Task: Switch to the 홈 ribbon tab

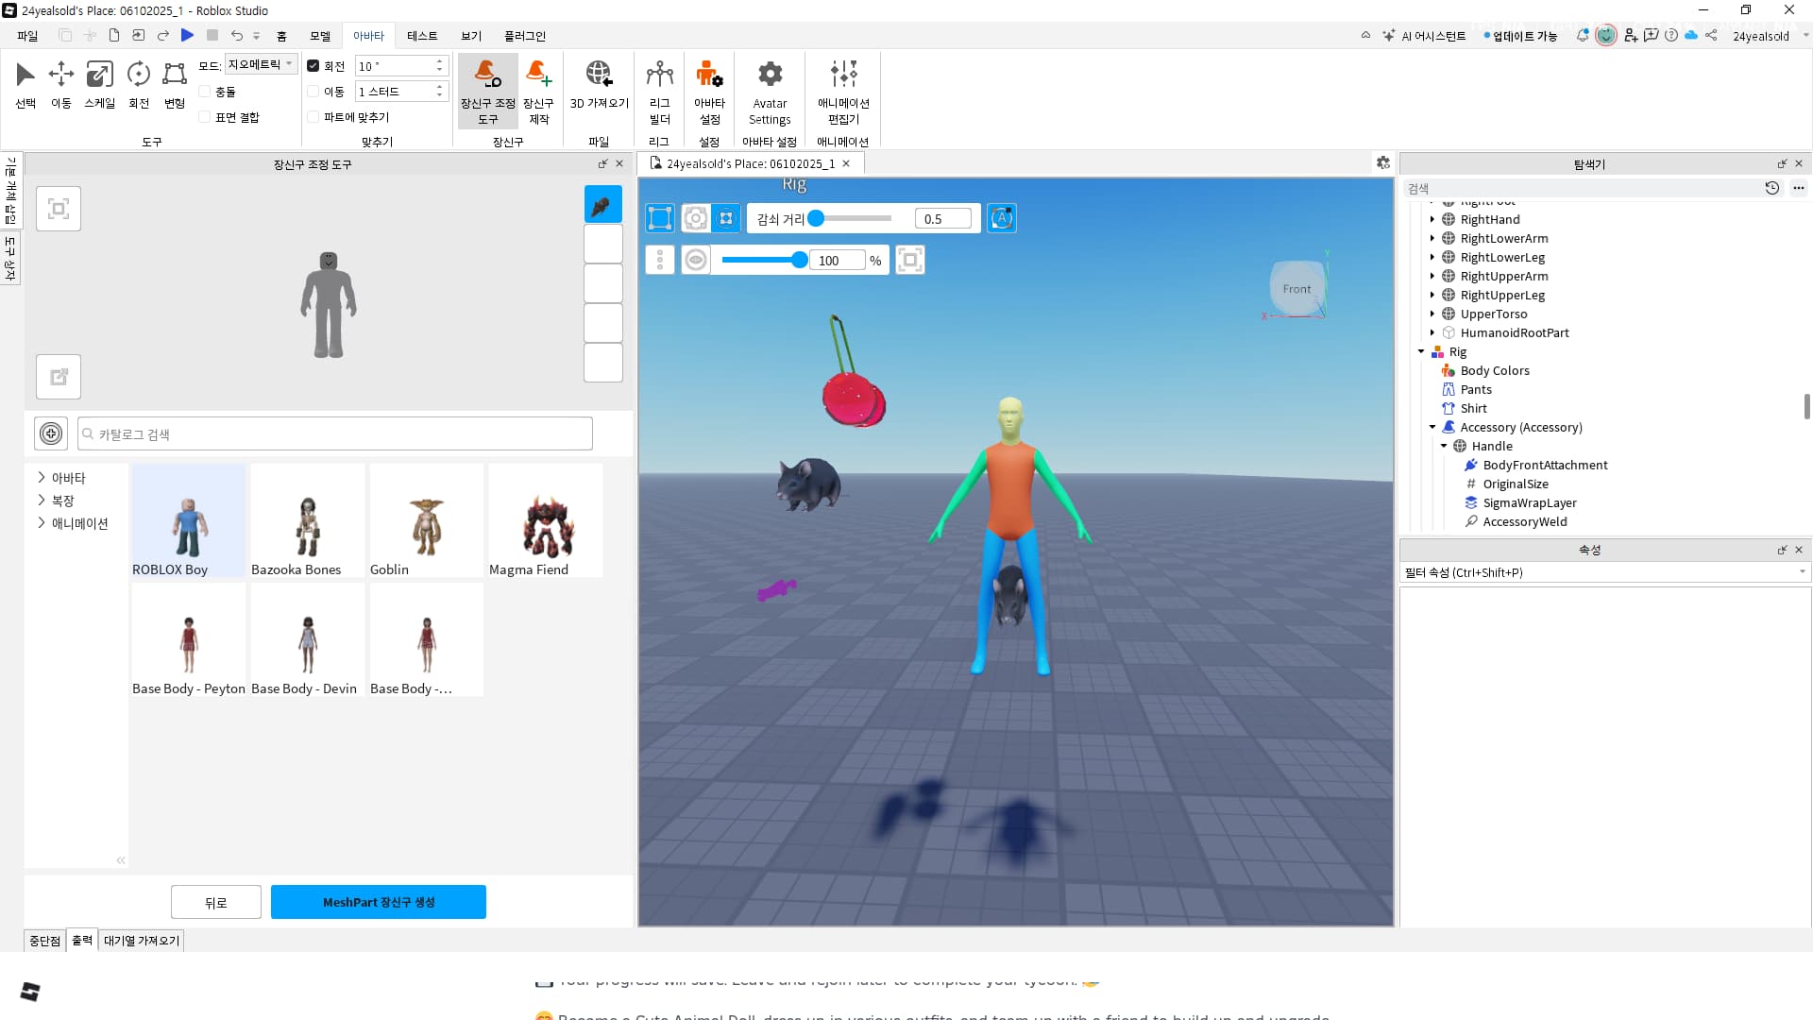Action: point(281,36)
